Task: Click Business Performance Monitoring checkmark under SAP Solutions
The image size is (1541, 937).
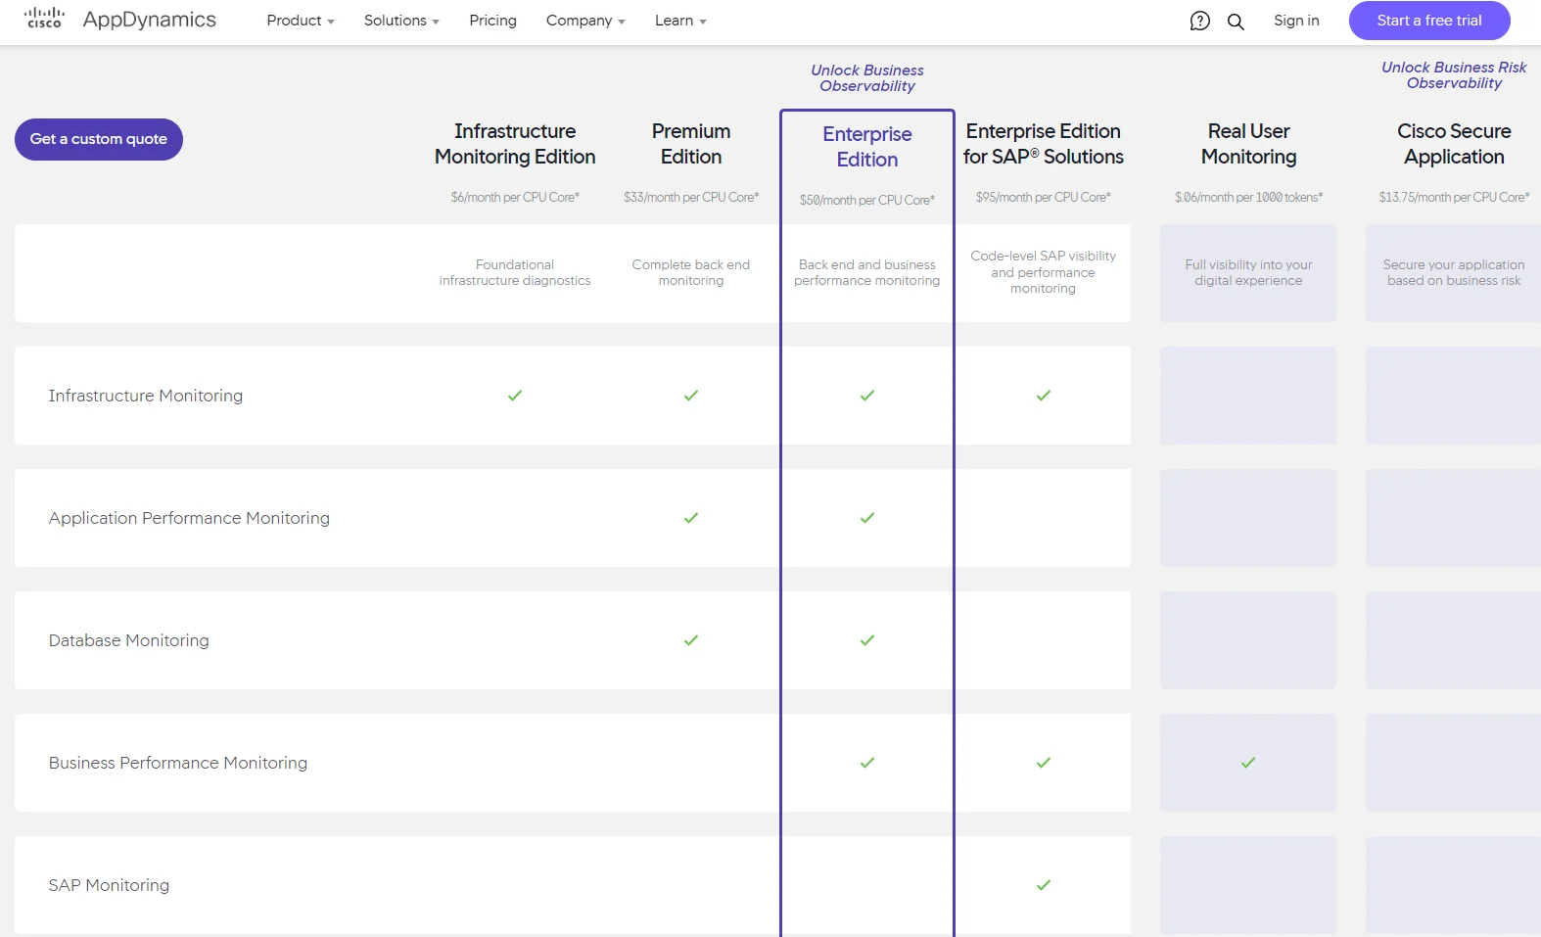Action: [x=1044, y=763]
